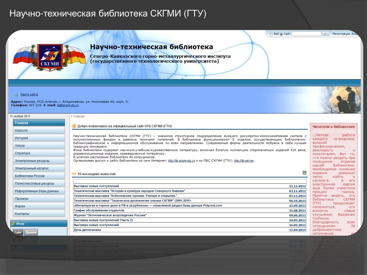Switch to the 'Домен' login tab
This screenshot has height=275, width=367.
point(31,232)
